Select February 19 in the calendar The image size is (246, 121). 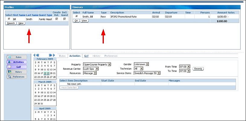48,73
